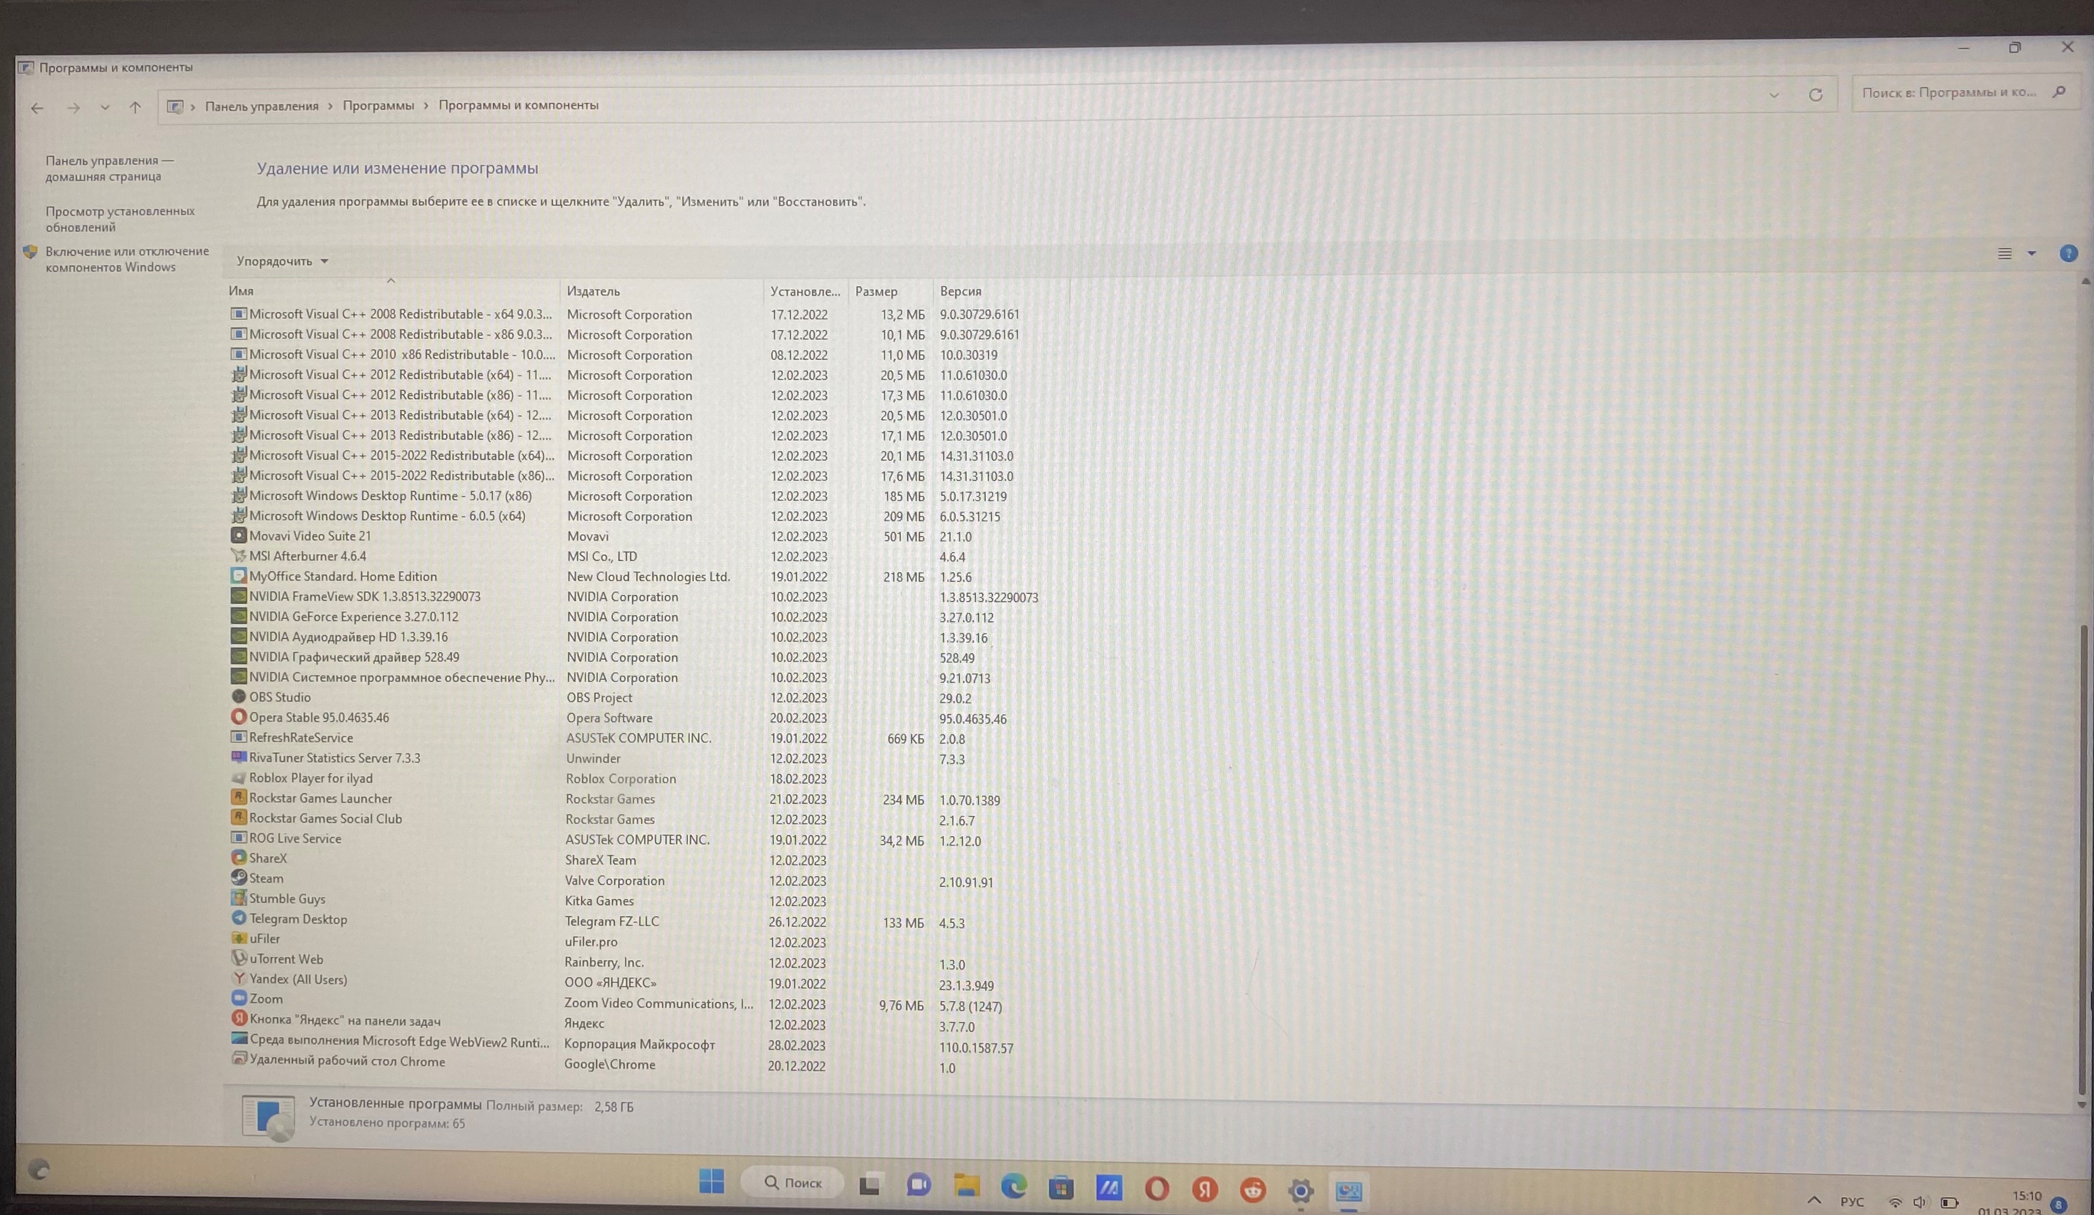Click the search field Поиск в Программы

(1948, 92)
